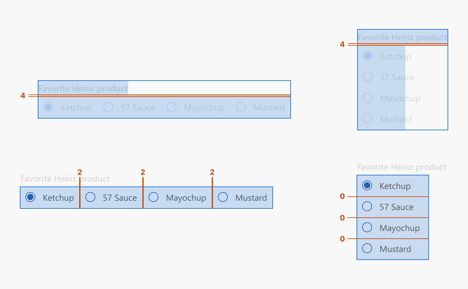The image size is (468, 289).
Task: Select Mustard radio in the active horizontal group
Action: point(223,197)
